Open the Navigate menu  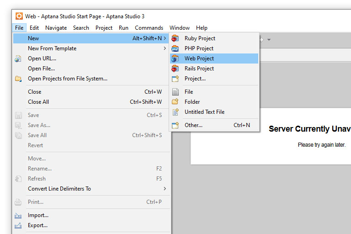coord(56,28)
